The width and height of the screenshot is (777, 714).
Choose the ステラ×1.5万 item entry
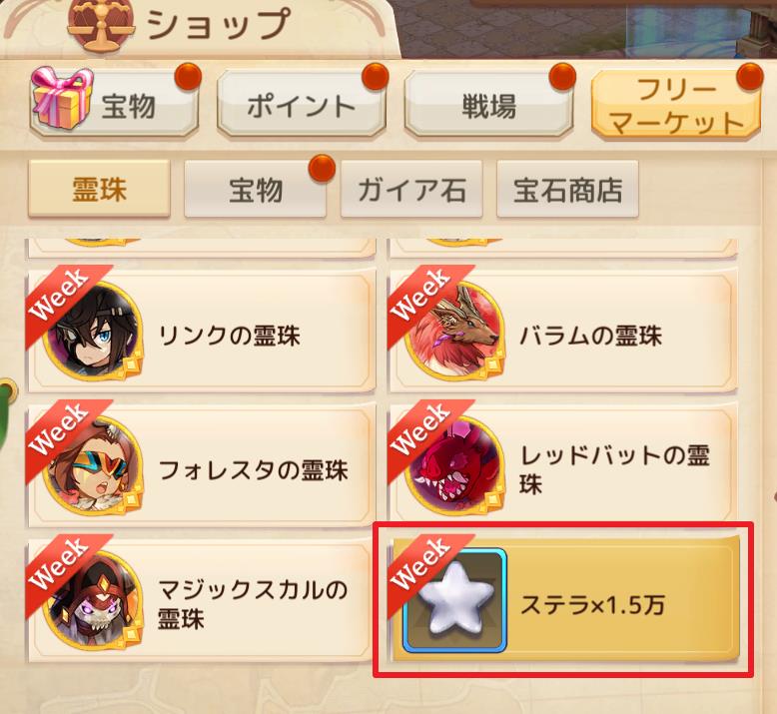[564, 600]
